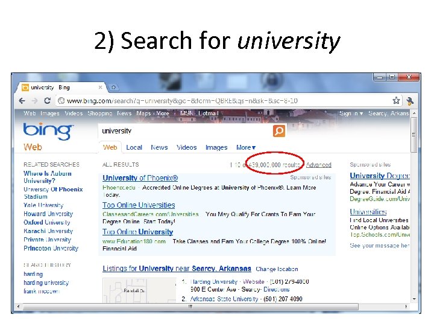Screen dimensions: 434x326
Task: Open Yale University related search
Action: click(43, 205)
